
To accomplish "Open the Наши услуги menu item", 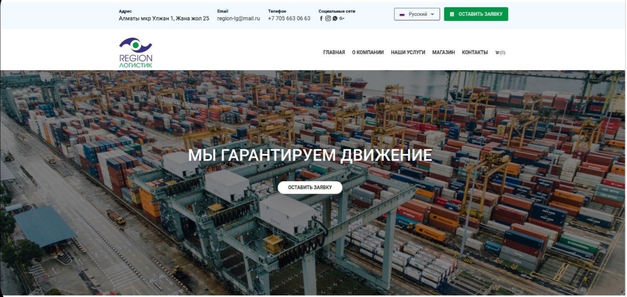I will tap(408, 52).
